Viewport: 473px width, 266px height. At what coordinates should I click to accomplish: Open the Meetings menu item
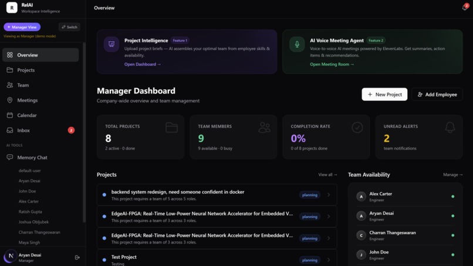coord(40,100)
